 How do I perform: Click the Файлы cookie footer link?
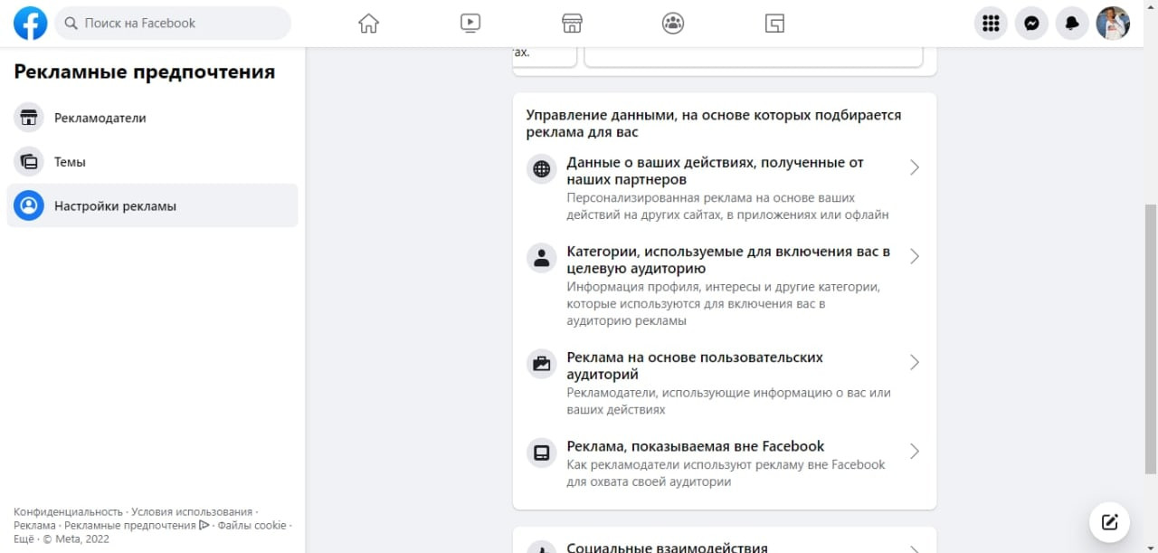pyautogui.click(x=252, y=525)
